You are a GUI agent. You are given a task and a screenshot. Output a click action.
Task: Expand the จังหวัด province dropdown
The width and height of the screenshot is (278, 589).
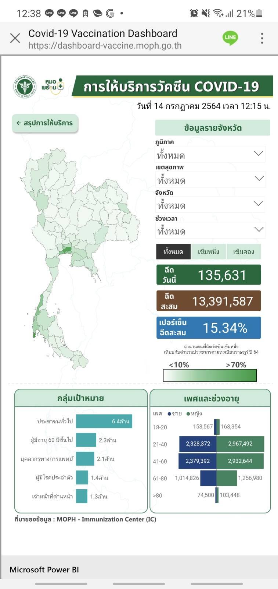click(x=210, y=205)
